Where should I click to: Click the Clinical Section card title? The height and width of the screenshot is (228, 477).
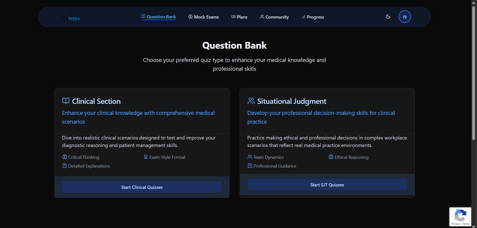coord(96,101)
